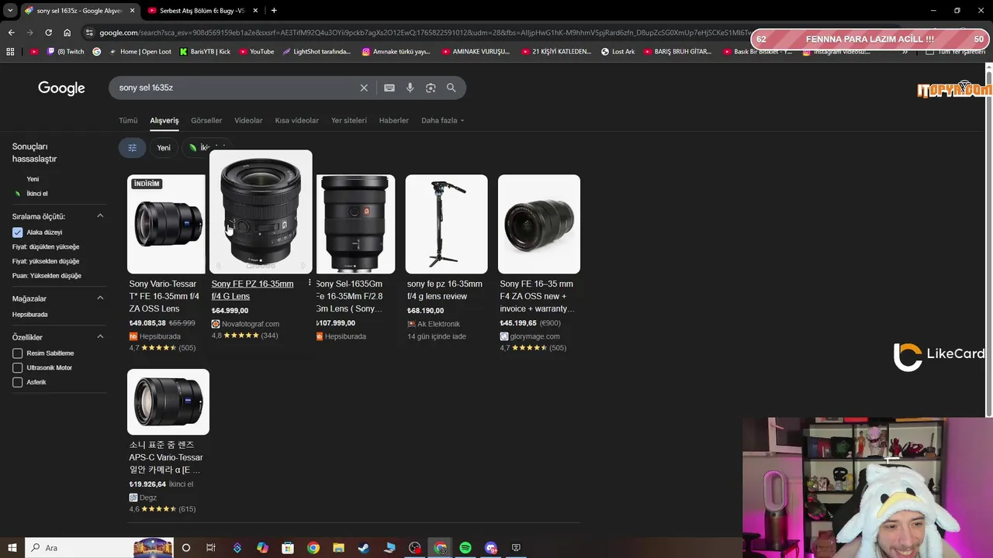Open the filters icon chip under Tümü
993x558 pixels.
132,147
